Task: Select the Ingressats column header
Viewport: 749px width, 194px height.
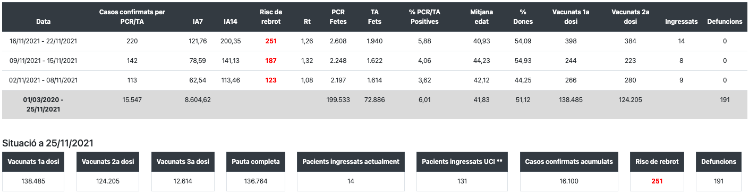Action: (682, 22)
